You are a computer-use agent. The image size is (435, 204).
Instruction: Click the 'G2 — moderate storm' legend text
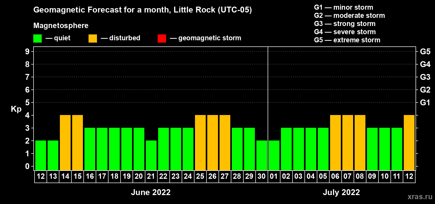350,16
